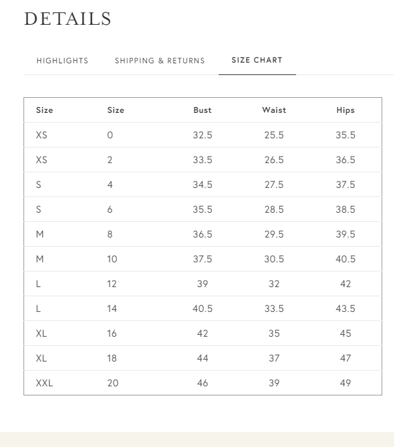Click waist value 35 in size 16 row
Viewport: 394px width, 447px height.
coord(274,333)
